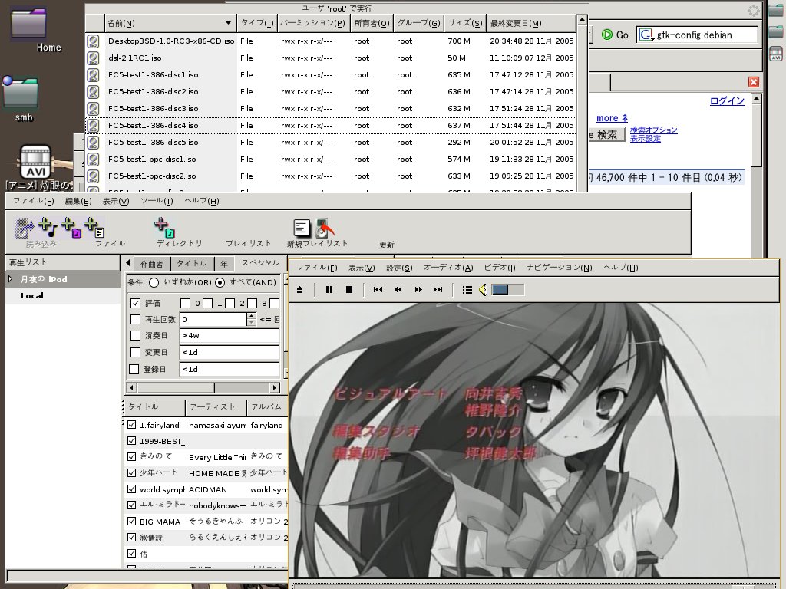The image size is (786, 589).
Task: Click the iPod import icon in the gtkpod toolbar
Action: tap(24, 228)
